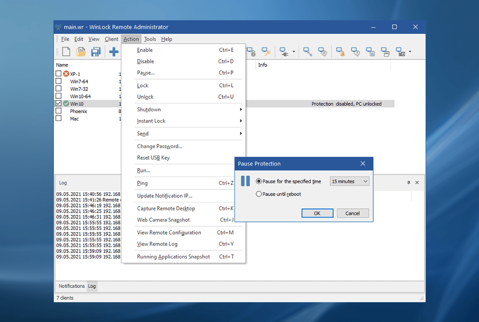Click the red error status icon of XP-1
Viewport: 479px width, 322px height.
click(x=66, y=74)
